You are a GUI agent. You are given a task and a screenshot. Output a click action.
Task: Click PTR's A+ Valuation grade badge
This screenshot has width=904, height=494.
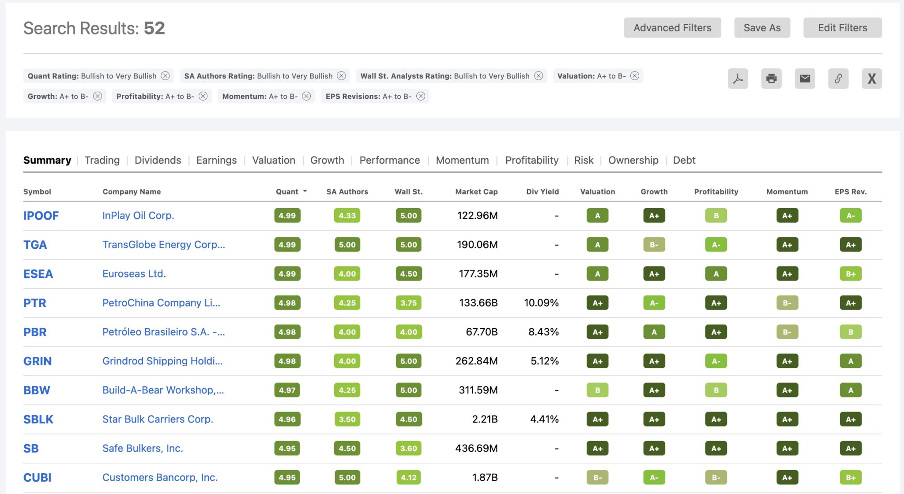pyautogui.click(x=597, y=303)
